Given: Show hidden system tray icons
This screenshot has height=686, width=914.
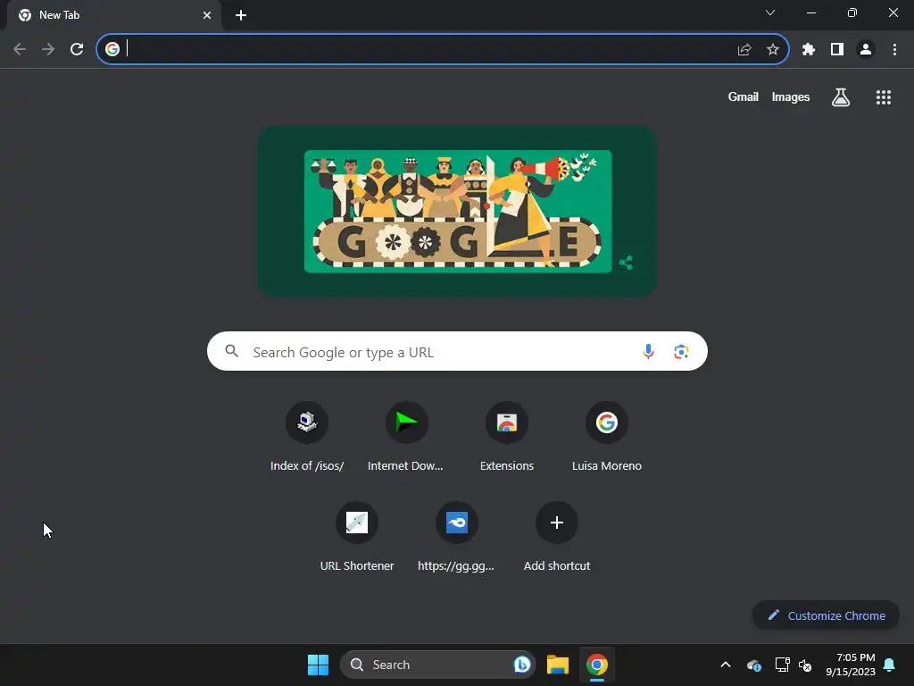Looking at the screenshot, I should [725, 665].
